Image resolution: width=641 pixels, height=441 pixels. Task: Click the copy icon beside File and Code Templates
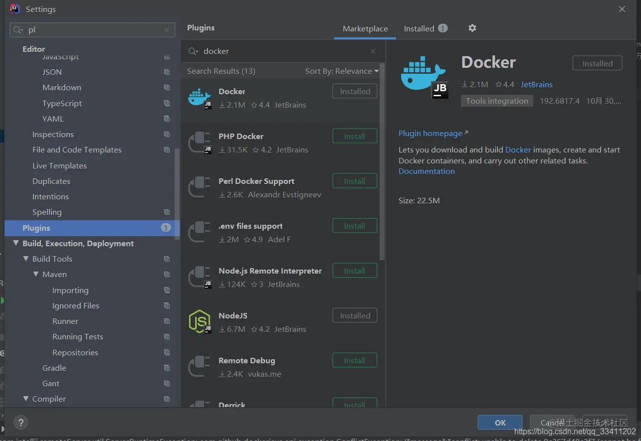click(x=167, y=150)
